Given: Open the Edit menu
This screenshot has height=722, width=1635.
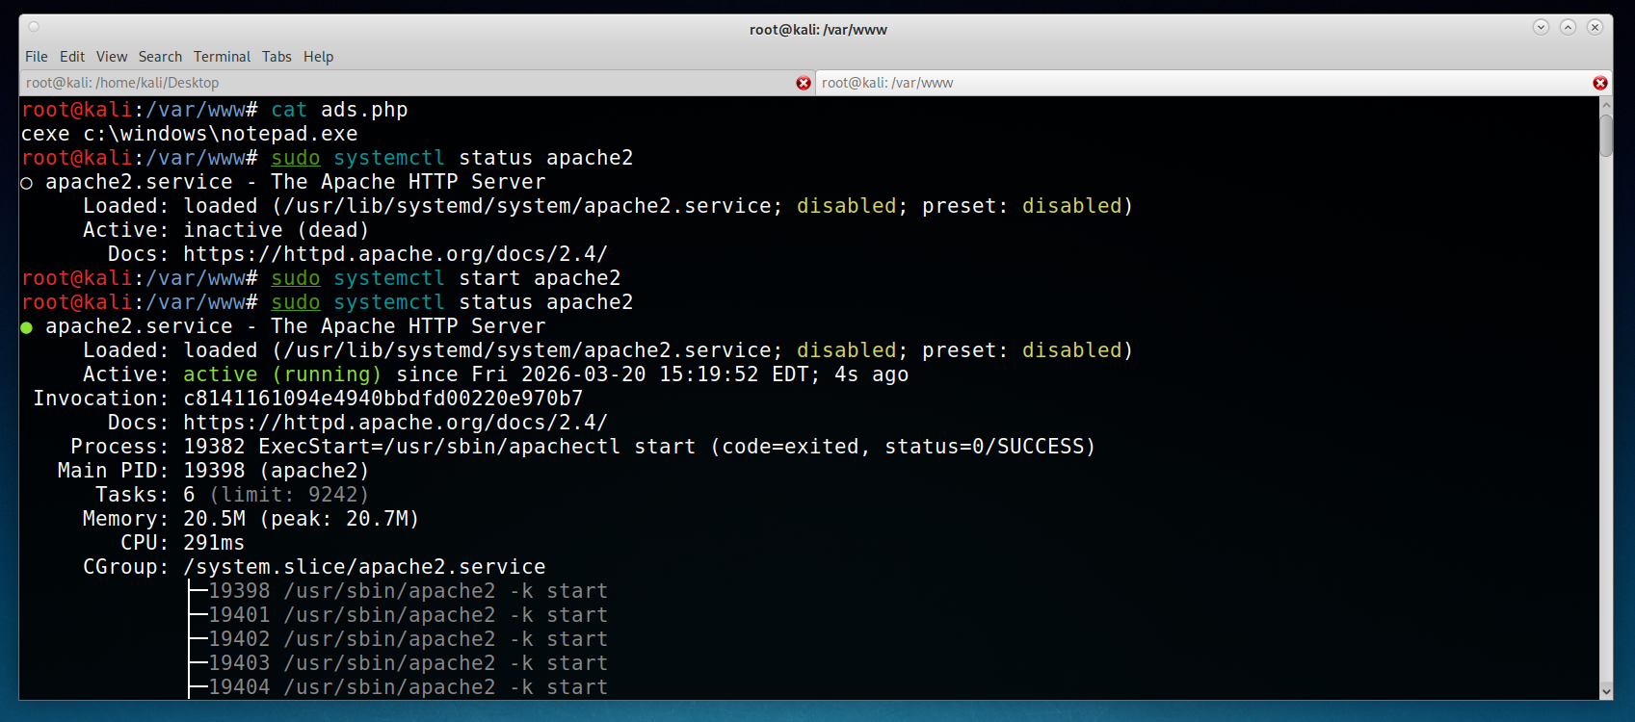Looking at the screenshot, I should tap(72, 57).
